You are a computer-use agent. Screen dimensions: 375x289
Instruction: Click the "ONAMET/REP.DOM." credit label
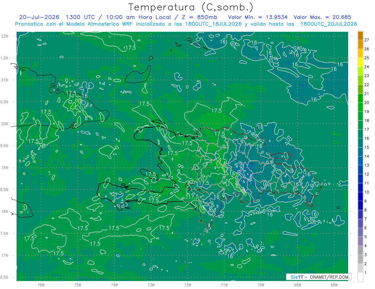tap(329, 277)
